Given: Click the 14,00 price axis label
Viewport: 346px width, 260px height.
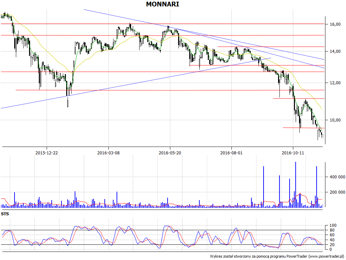Looking at the screenshot, I should (x=335, y=51).
